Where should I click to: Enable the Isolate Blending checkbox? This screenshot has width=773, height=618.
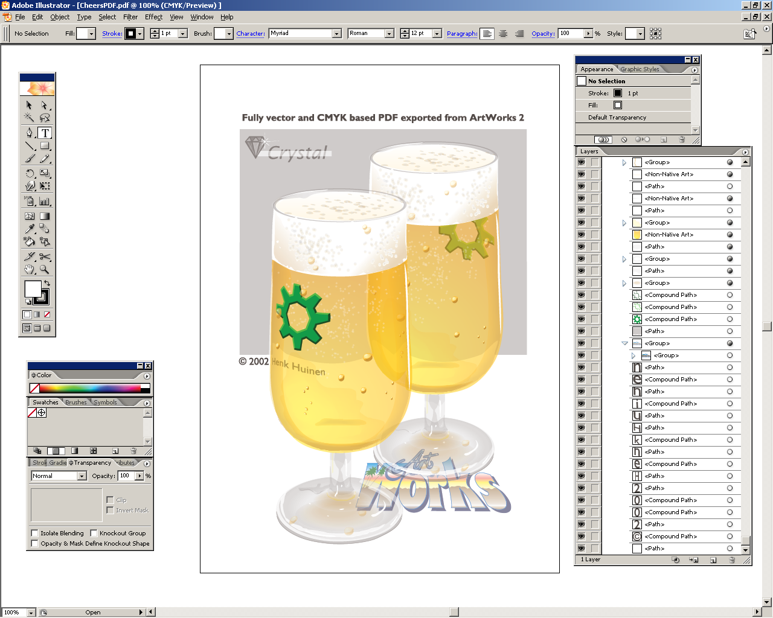tap(35, 534)
